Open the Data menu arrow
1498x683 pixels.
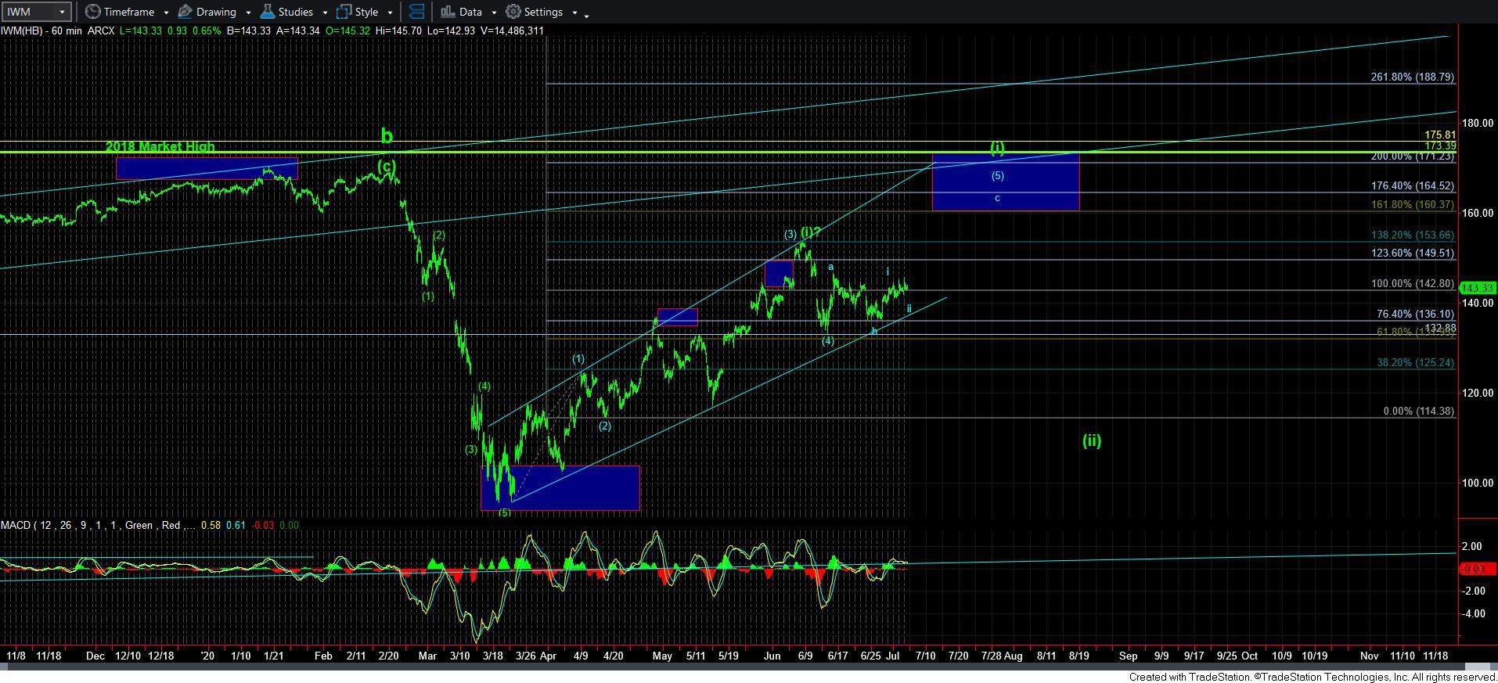pyautogui.click(x=493, y=13)
